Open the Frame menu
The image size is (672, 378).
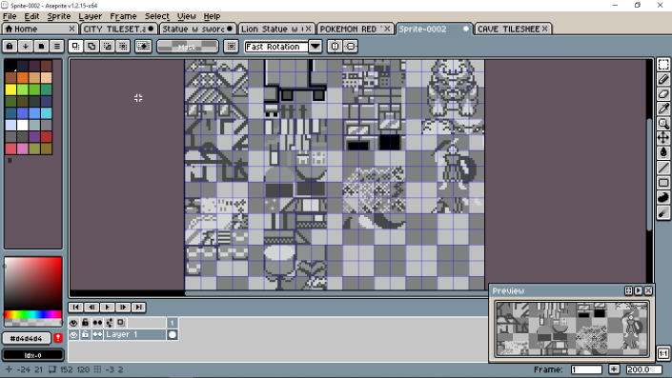[123, 16]
